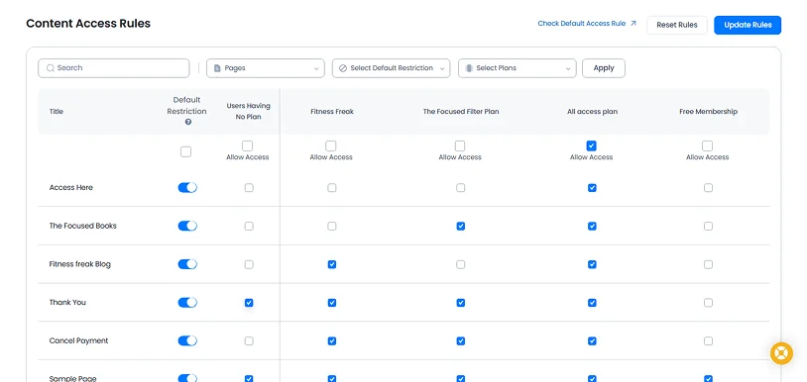Click the restriction icon in Select Default Restriction
The height and width of the screenshot is (382, 807).
343,67
